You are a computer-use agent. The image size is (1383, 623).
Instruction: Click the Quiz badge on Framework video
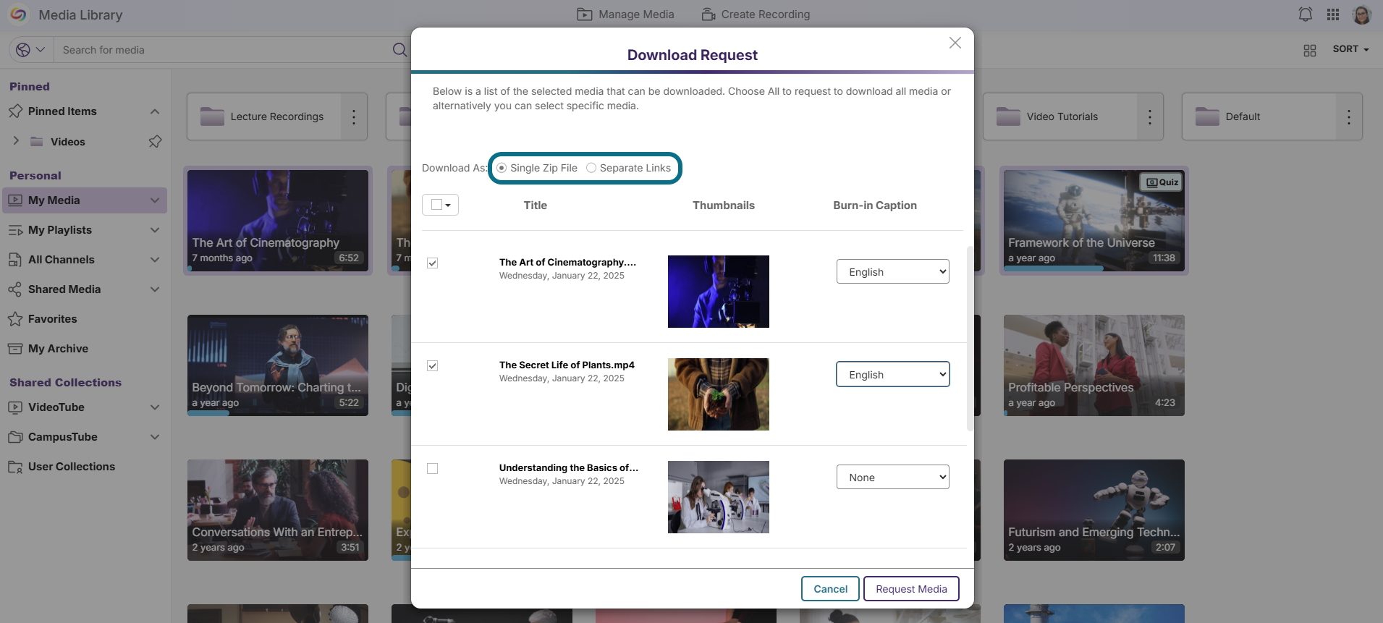click(1162, 182)
